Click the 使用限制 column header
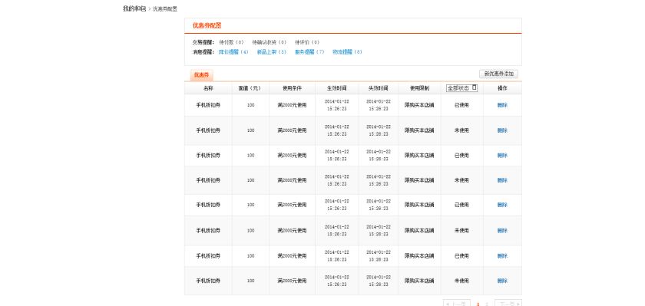 tap(419, 88)
